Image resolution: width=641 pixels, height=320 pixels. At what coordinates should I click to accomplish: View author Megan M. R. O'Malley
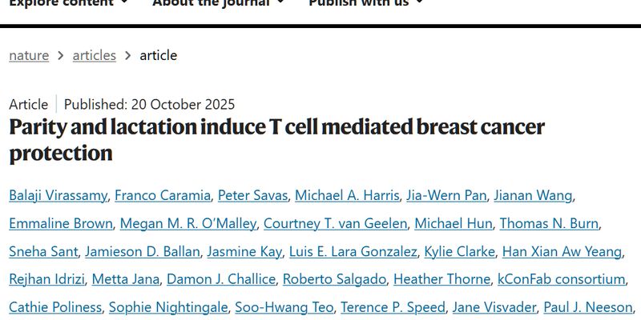(x=188, y=223)
